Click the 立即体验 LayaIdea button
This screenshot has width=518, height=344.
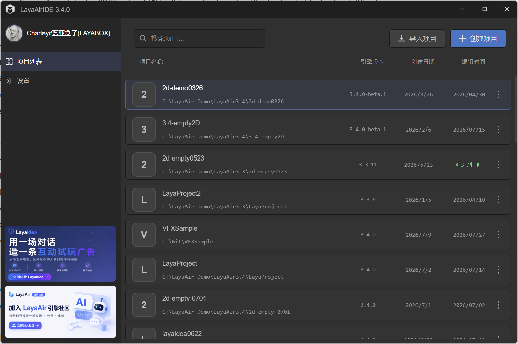[30, 277]
